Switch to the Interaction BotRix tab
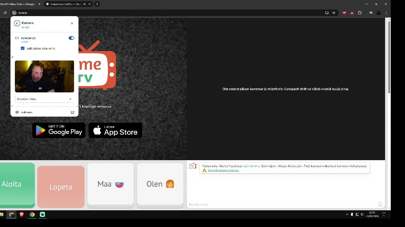This screenshot has height=227, width=405. (66, 4)
